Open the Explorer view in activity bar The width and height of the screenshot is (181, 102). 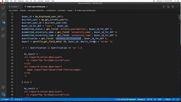pos(3,8)
